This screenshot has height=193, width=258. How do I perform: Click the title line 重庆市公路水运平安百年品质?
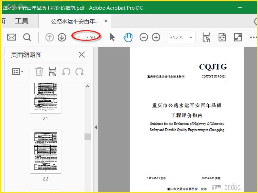[187, 106]
